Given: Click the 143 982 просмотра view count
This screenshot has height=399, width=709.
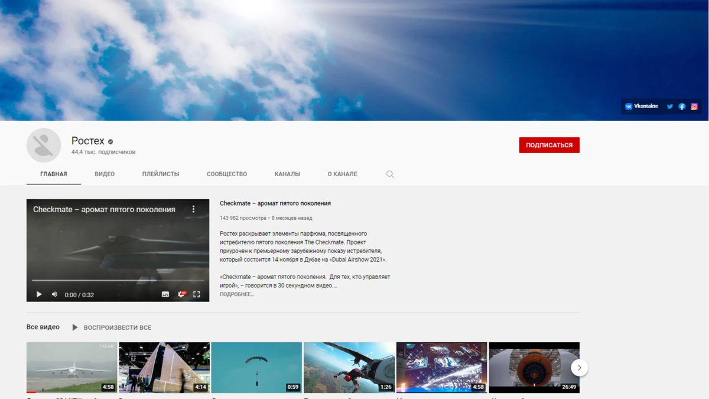Looking at the screenshot, I should pyautogui.click(x=243, y=218).
